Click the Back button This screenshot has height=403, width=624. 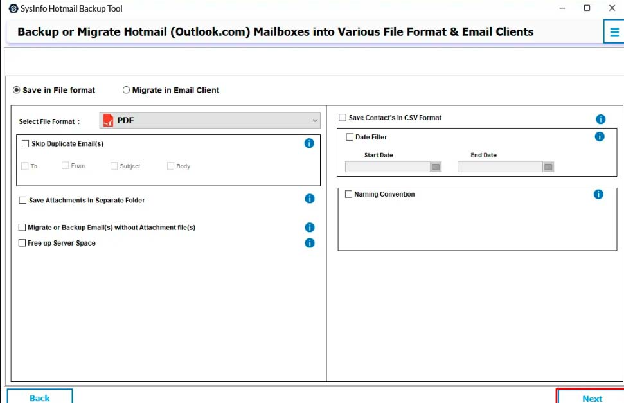tap(40, 397)
